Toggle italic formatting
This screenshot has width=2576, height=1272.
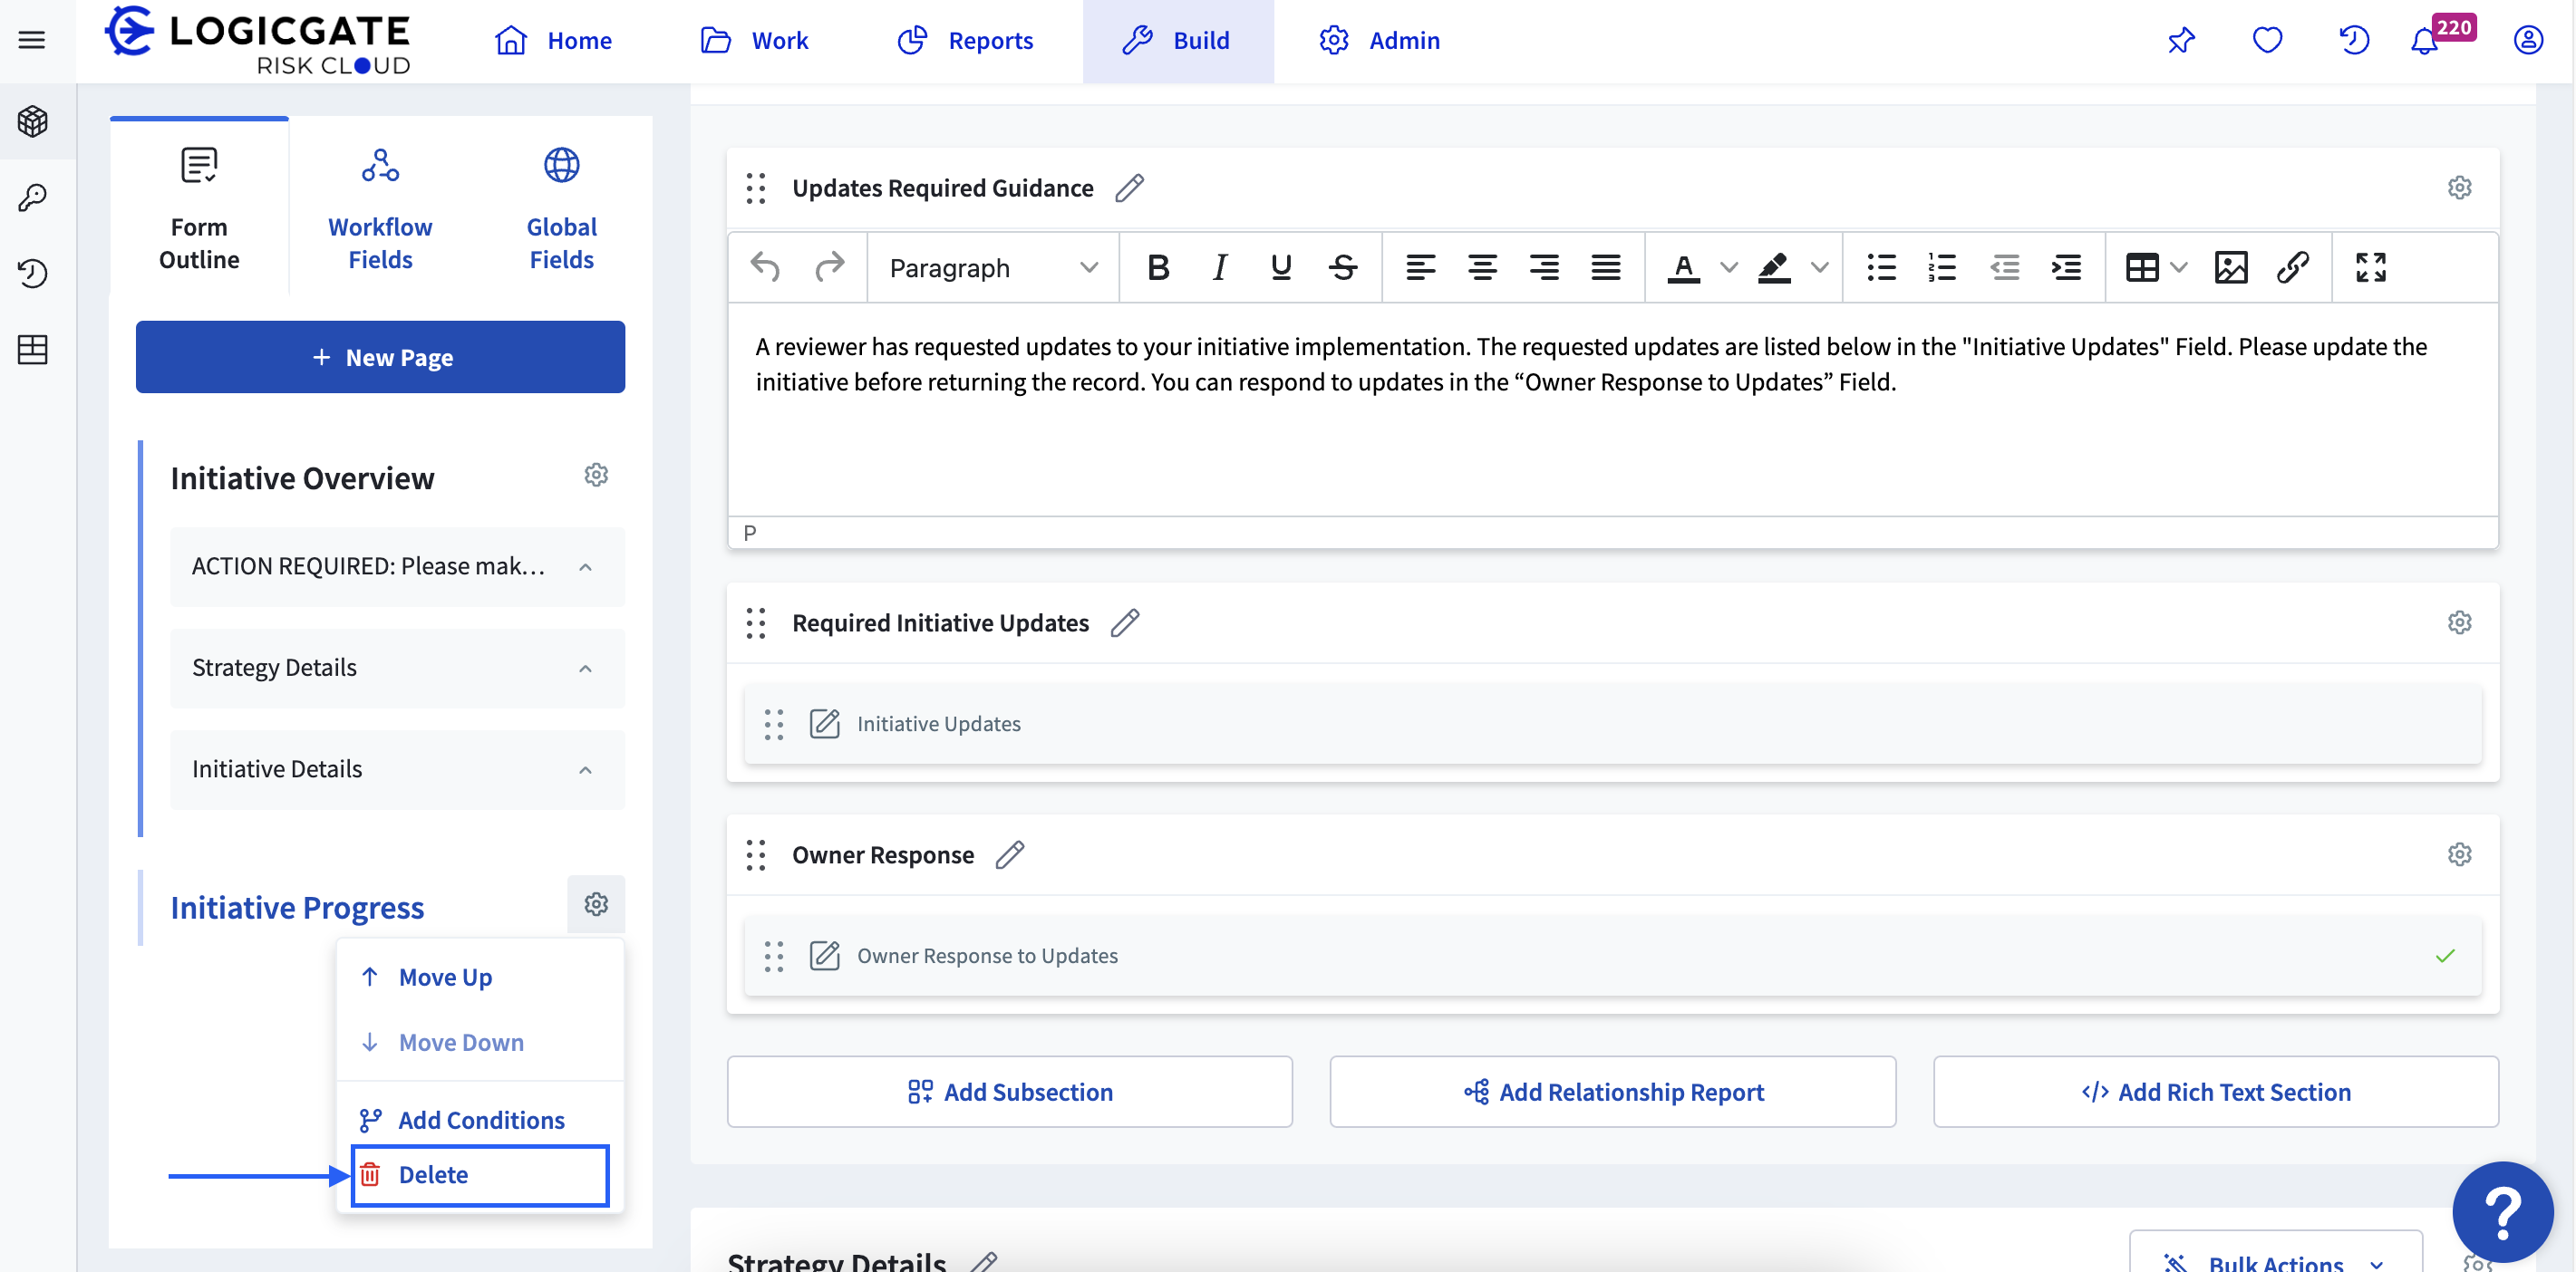click(x=1219, y=266)
